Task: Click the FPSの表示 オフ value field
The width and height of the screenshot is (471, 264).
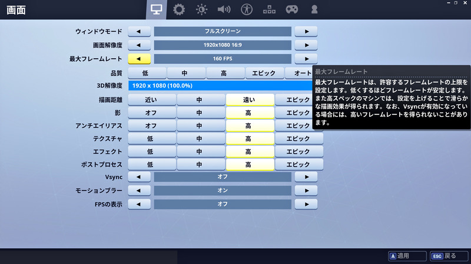Action: 223,204
